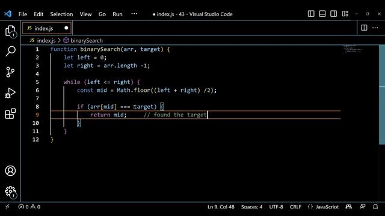Click the "while" keyword on line 5

[x=72, y=82]
